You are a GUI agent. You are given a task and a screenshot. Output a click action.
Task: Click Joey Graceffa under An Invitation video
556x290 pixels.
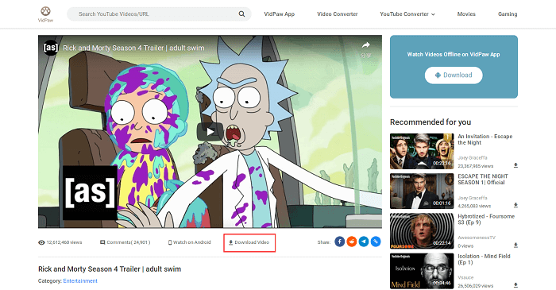click(x=473, y=158)
